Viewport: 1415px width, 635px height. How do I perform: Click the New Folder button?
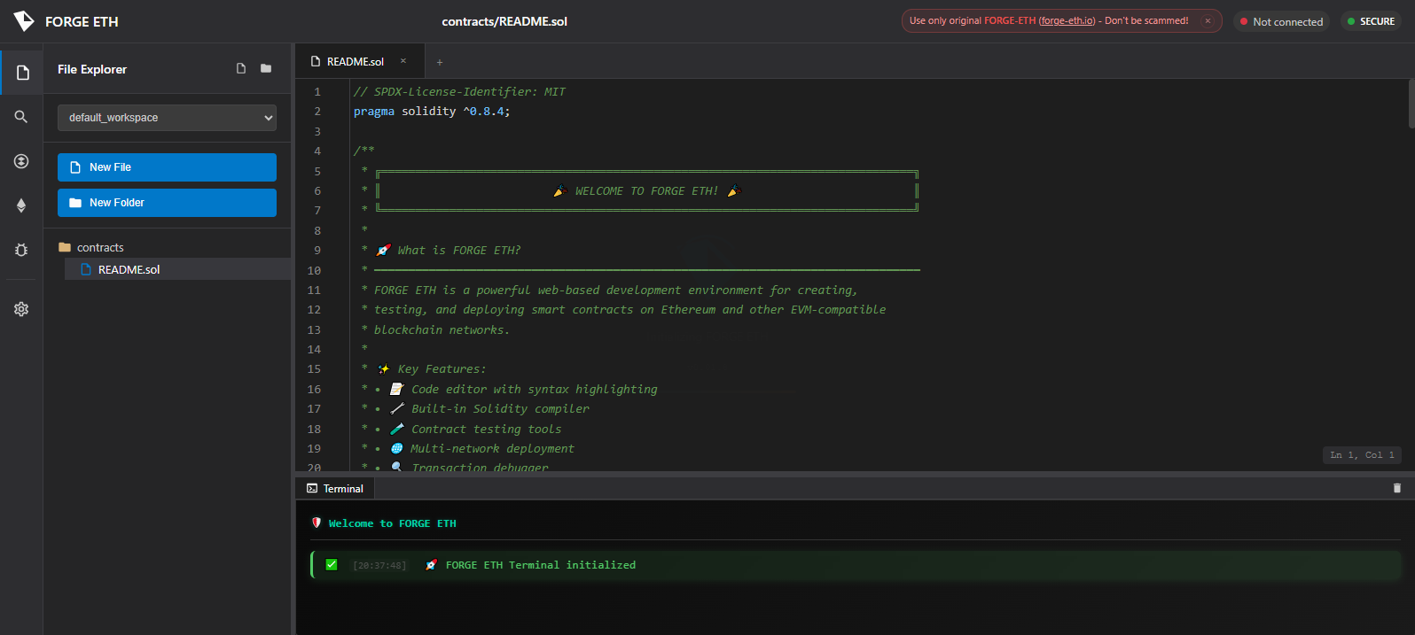point(167,203)
